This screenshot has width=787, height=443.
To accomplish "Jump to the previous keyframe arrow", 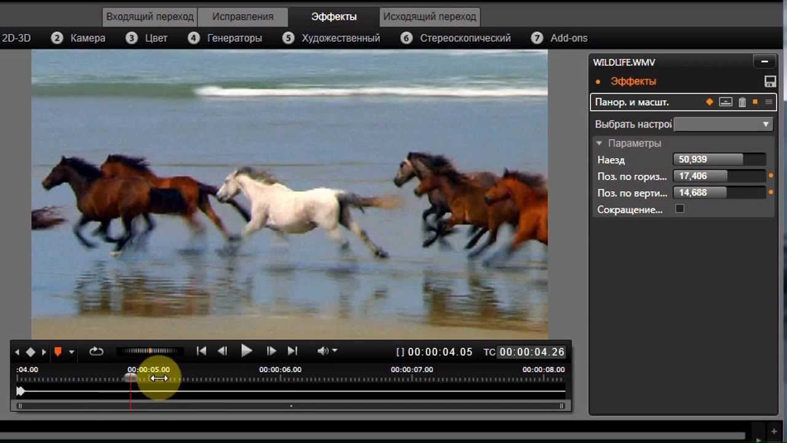I will tap(17, 353).
